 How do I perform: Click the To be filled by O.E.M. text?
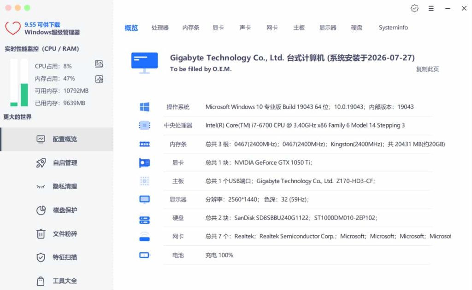[201, 69]
